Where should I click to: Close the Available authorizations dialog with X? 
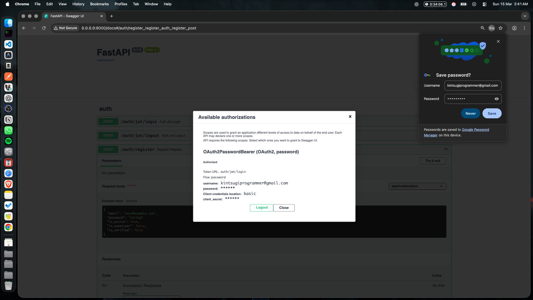[x=350, y=117]
